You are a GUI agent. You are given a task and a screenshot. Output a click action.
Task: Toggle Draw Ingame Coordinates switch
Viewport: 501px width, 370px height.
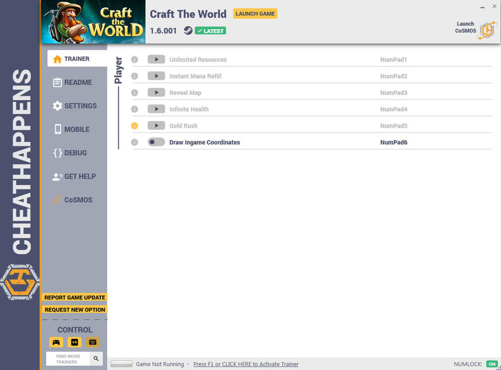pyautogui.click(x=156, y=142)
